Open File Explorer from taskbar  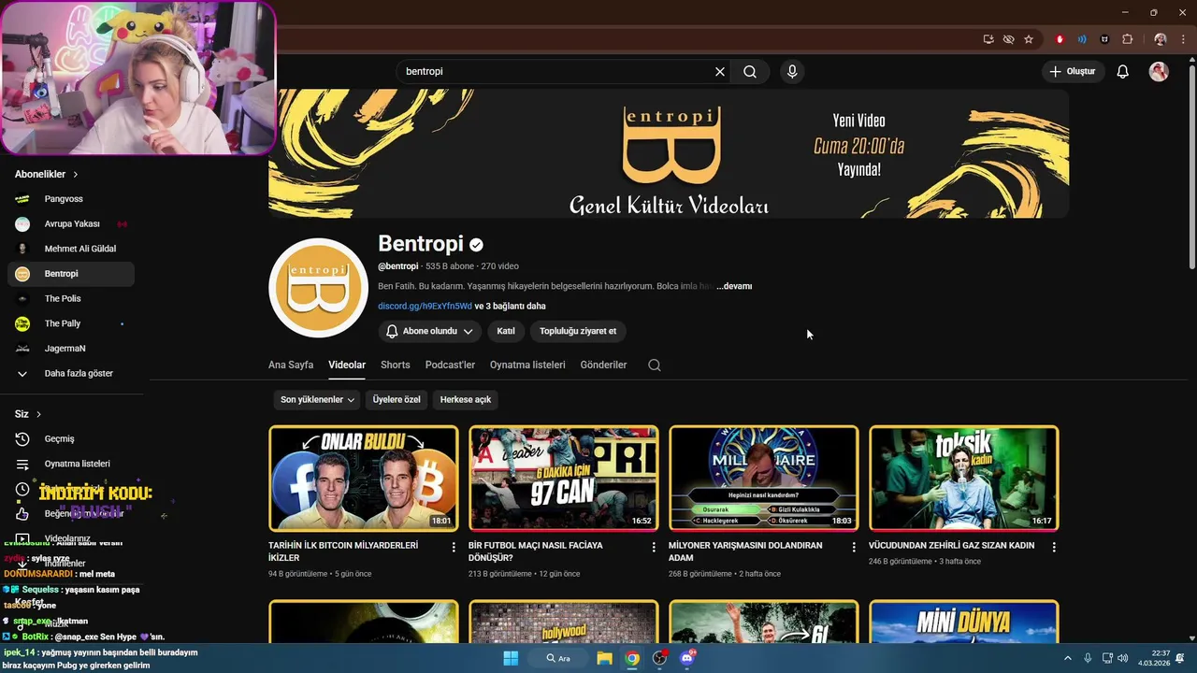(604, 658)
